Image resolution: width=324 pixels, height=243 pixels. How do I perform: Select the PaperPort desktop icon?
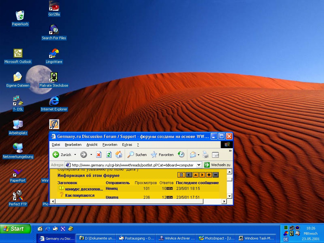tap(18, 175)
